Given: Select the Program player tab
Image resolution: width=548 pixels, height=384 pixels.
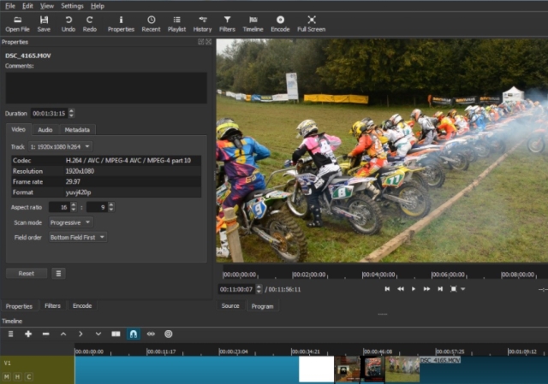Looking at the screenshot, I should 263,306.
